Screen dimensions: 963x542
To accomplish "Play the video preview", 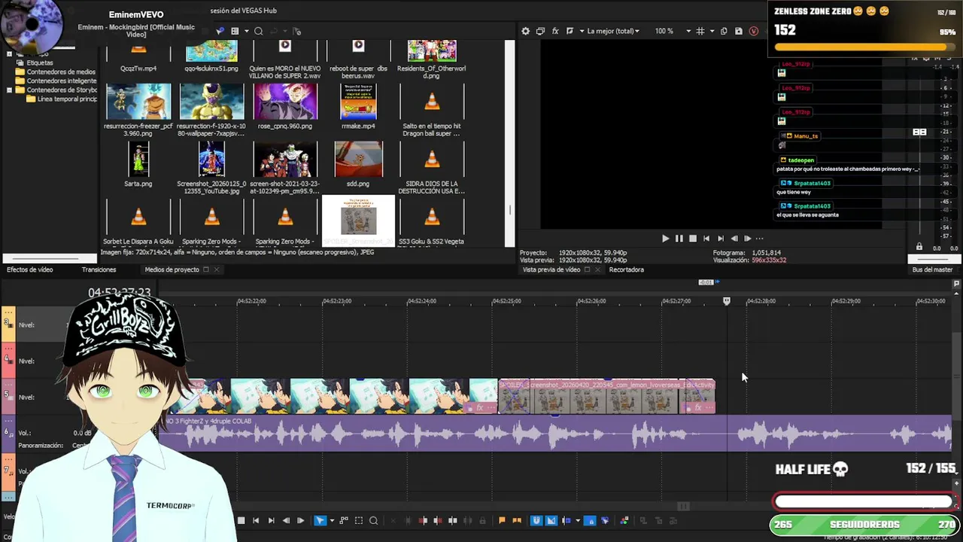I will point(665,238).
